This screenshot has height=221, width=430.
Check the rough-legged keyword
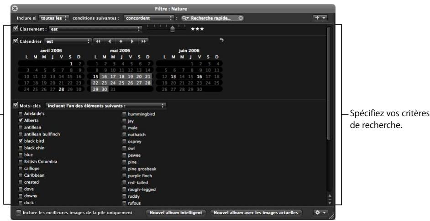click(x=124, y=189)
